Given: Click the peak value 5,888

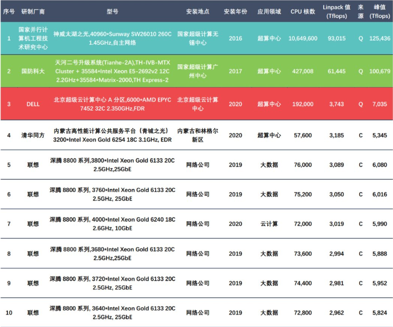Looking at the screenshot, I should [379, 254].
